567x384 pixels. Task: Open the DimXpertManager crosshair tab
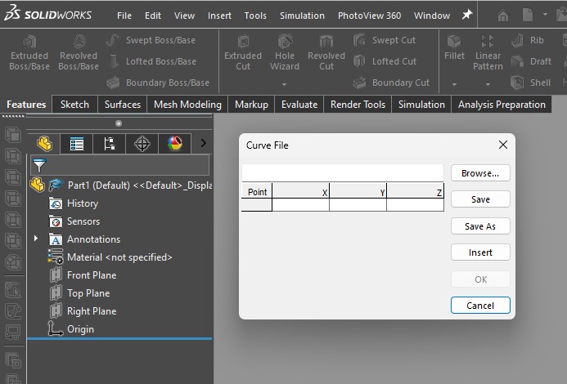(142, 144)
